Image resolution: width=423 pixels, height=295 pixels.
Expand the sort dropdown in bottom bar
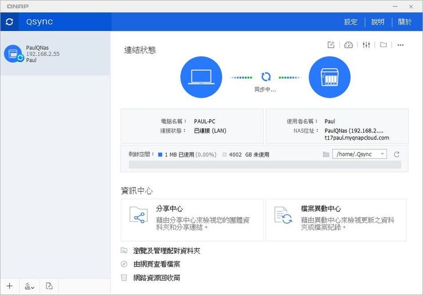click(29, 286)
